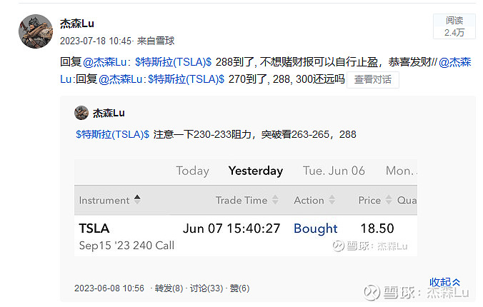Switch to the Today tab
The width and height of the screenshot is (483, 307).
click(192, 171)
